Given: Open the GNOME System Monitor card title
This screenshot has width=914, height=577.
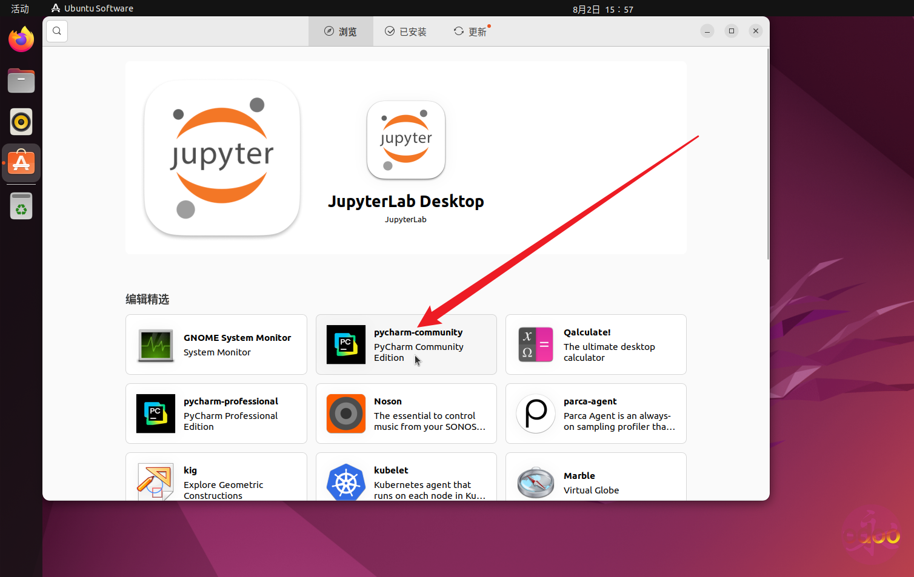Looking at the screenshot, I should 237,338.
